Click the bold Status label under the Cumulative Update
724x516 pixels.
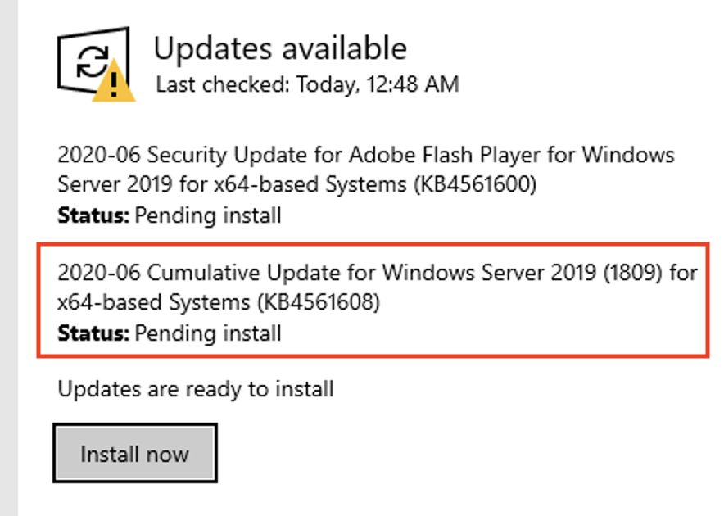[x=93, y=333]
